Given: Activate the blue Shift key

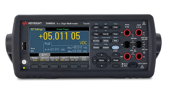Looking at the screenshot, I should coord(115,47).
